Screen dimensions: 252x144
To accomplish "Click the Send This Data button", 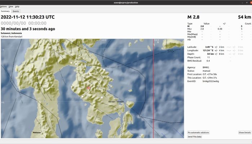I will click(194, 136).
